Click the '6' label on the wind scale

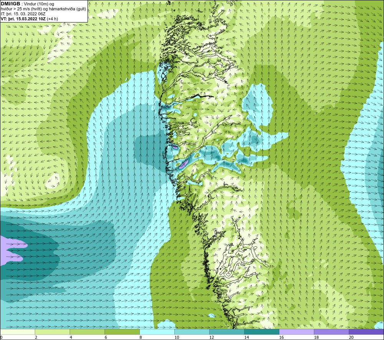pyautogui.click(x=106, y=337)
